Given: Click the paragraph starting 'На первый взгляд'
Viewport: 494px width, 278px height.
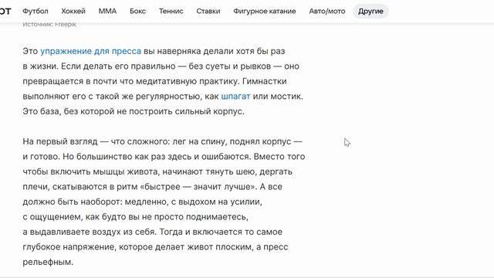Looking at the screenshot, I should tap(164, 202).
